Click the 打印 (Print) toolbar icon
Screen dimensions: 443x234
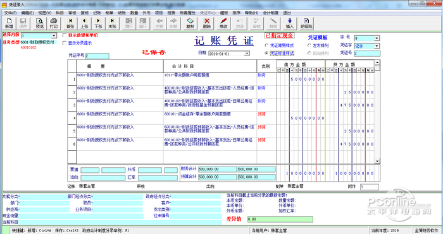[53, 23]
